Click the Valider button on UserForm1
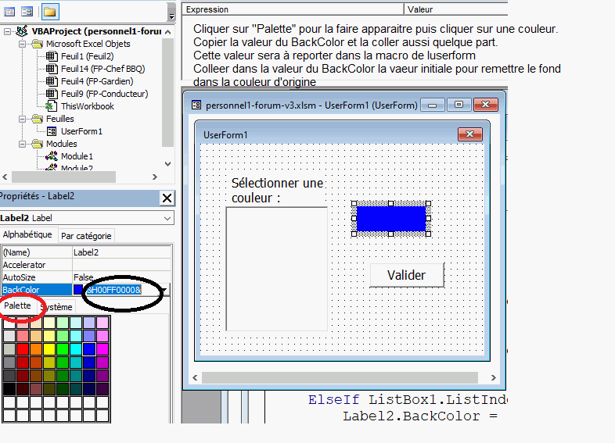The height and width of the screenshot is (443, 615). [407, 275]
